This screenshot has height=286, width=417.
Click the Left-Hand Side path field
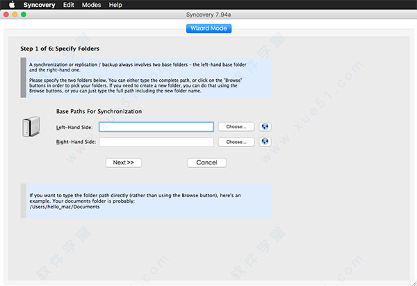click(156, 127)
